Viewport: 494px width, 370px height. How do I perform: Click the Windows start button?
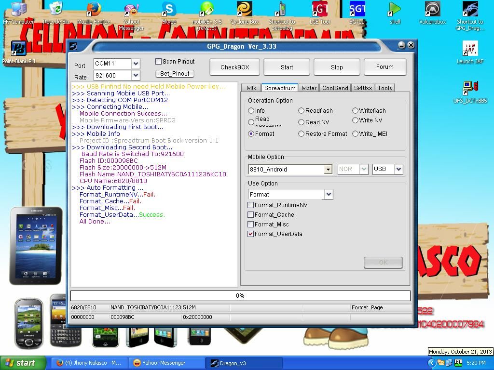[23, 363]
